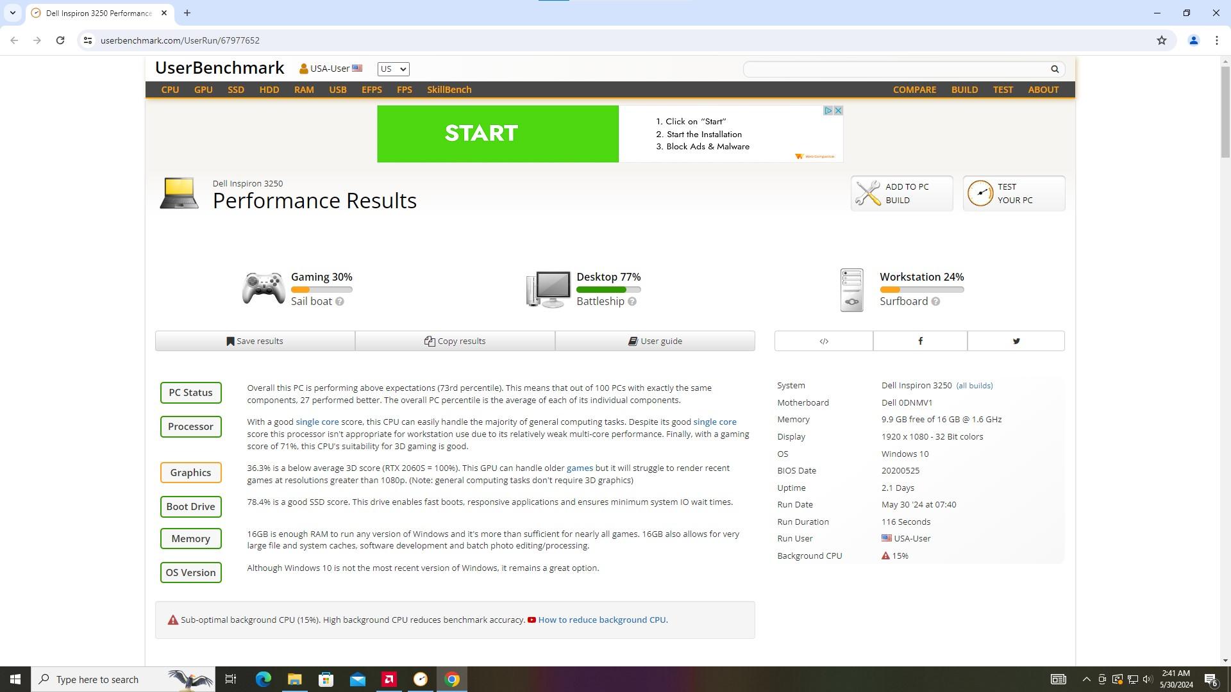Open the GPU menu
Screen dimensions: 1231x692
click(203, 90)
